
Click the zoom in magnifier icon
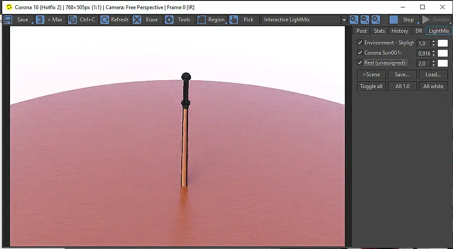point(354,20)
